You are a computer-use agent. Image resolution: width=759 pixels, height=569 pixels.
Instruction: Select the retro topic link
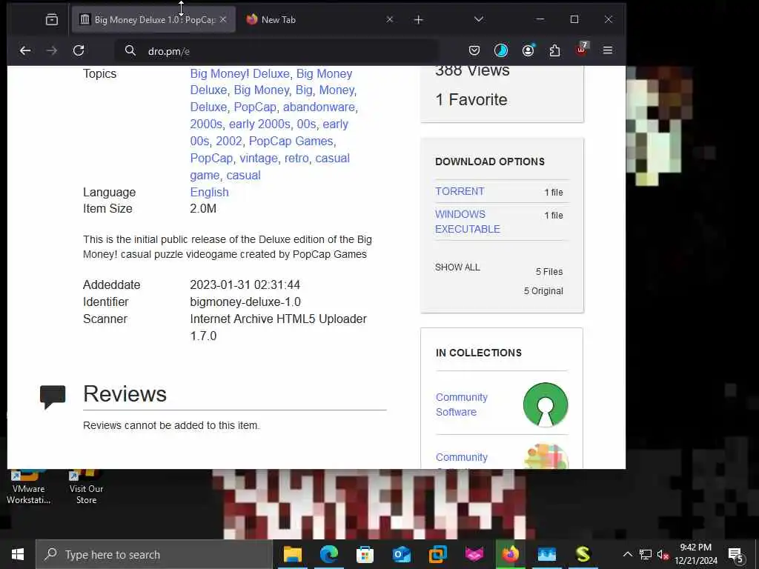296,159
